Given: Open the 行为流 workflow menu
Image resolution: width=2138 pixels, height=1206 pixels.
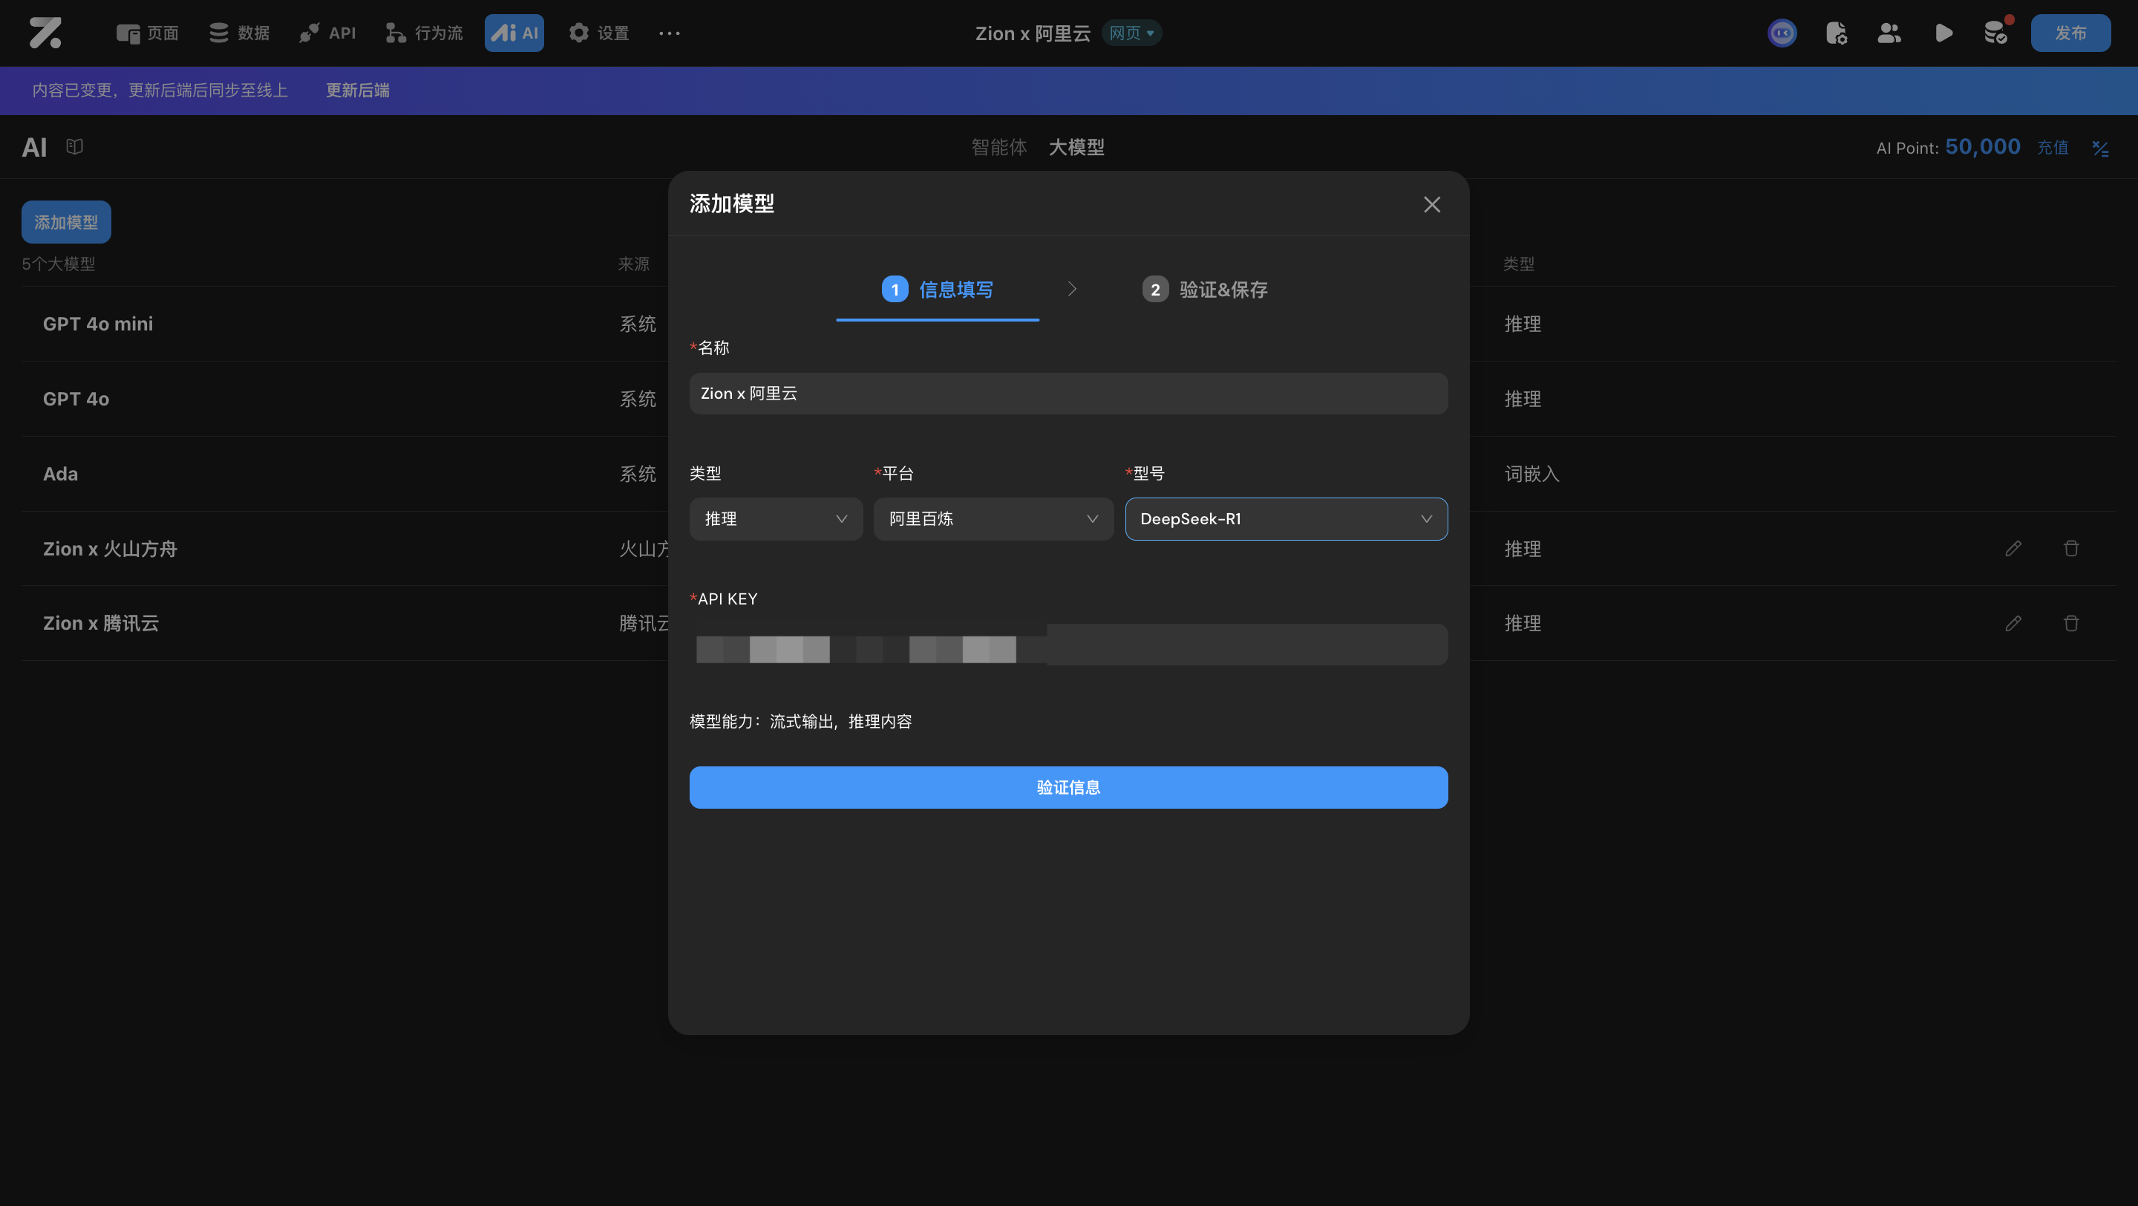Looking at the screenshot, I should tap(424, 33).
